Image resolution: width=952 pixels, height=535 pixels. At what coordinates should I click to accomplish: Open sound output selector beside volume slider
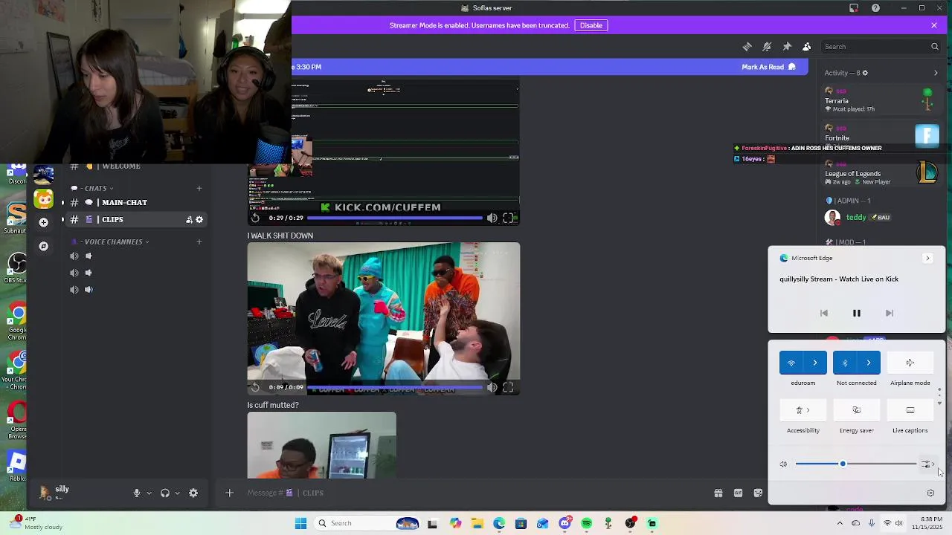[927, 464]
